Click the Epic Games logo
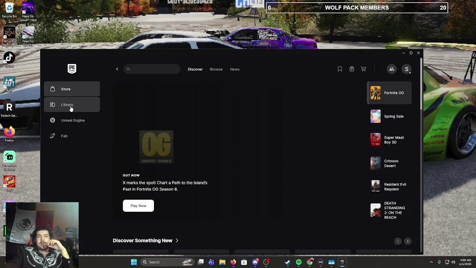This screenshot has height=268, width=476. click(72, 68)
